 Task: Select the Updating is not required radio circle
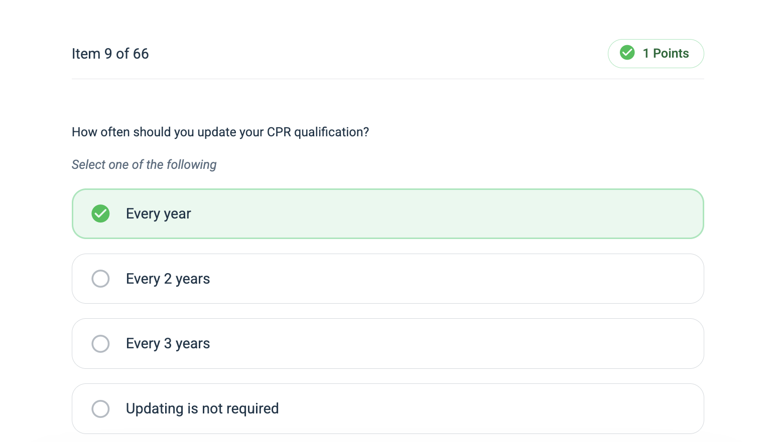pos(100,409)
